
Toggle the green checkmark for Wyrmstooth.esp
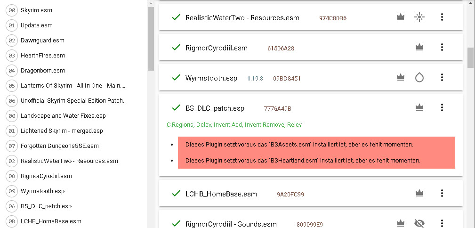(x=177, y=78)
